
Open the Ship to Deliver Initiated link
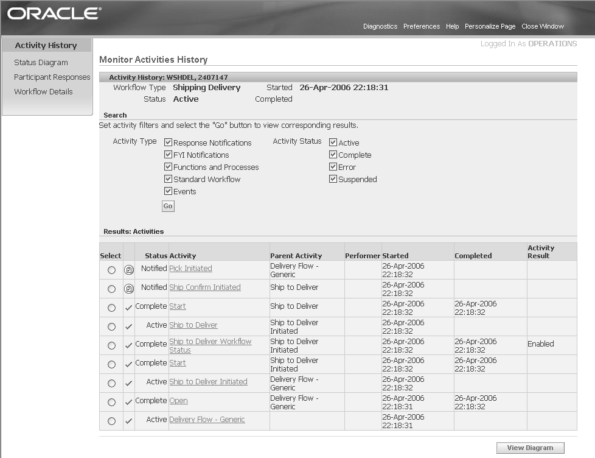208,382
